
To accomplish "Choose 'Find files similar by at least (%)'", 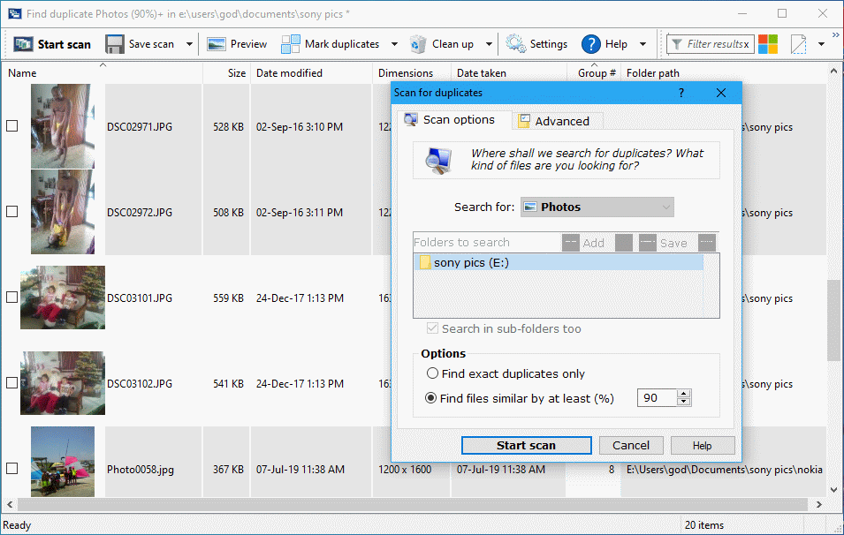I will (432, 398).
